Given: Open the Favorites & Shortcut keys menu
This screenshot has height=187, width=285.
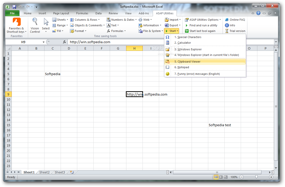Looking at the screenshot, I should [x=17, y=25].
